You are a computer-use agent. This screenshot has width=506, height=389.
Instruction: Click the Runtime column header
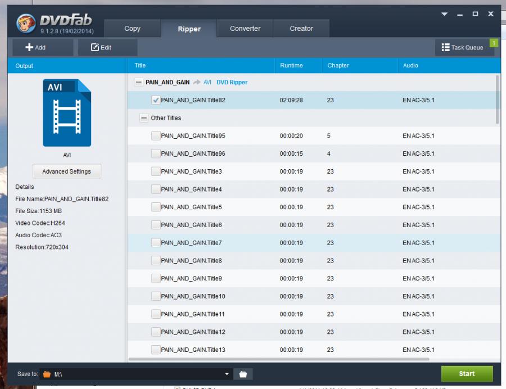point(291,66)
